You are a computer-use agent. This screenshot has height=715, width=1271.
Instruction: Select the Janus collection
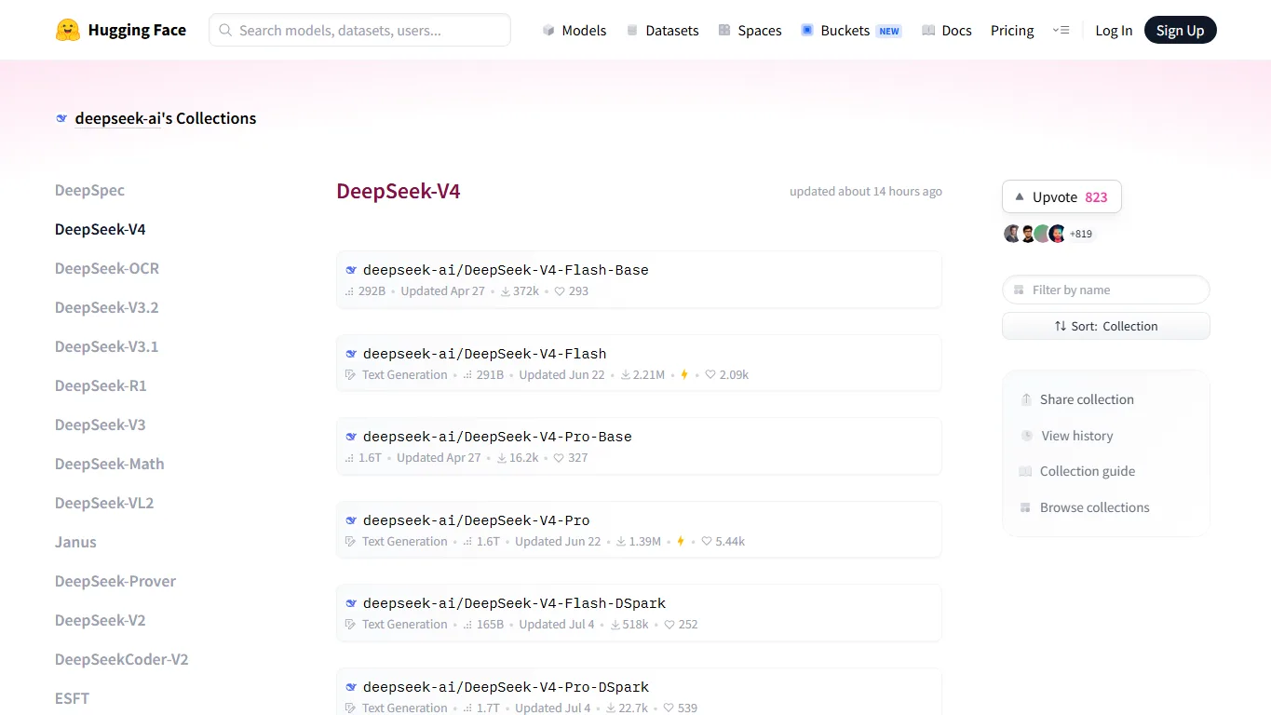75,542
